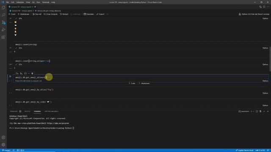Viewport: 271px width, 152px height.
Task: Select the powershell terminal entry
Action: pyautogui.click(x=244, y=111)
